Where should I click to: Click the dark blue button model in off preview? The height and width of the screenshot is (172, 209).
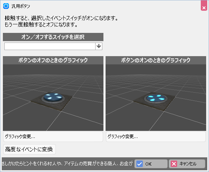[53, 98]
